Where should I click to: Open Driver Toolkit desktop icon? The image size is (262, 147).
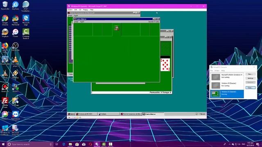(x=5, y=60)
